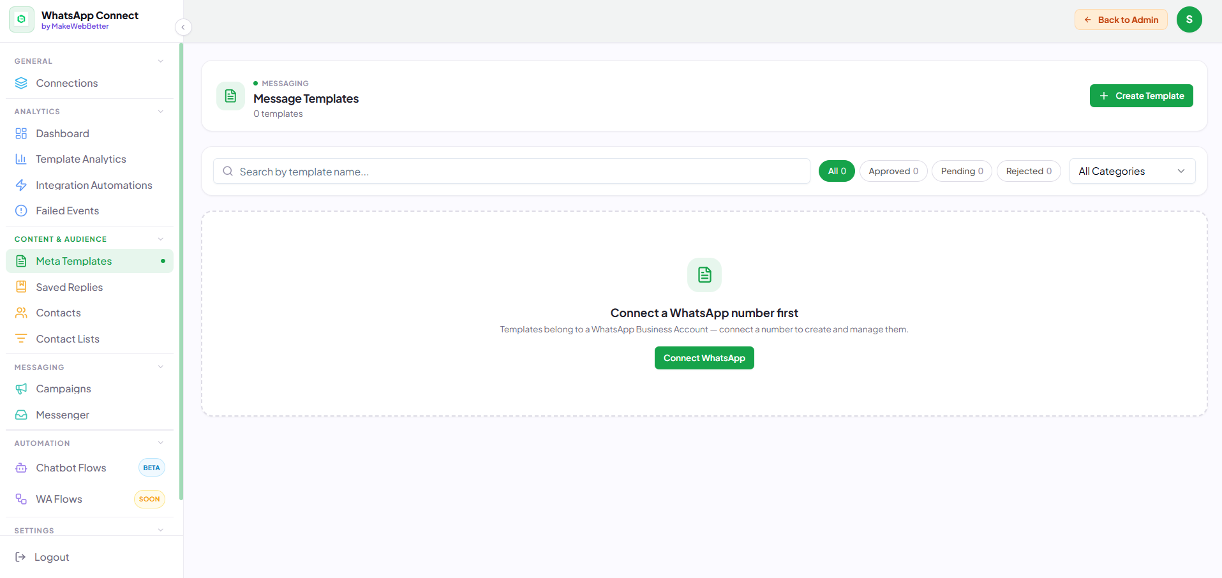Open Integration Automations
The image size is (1222, 578).
89,185
